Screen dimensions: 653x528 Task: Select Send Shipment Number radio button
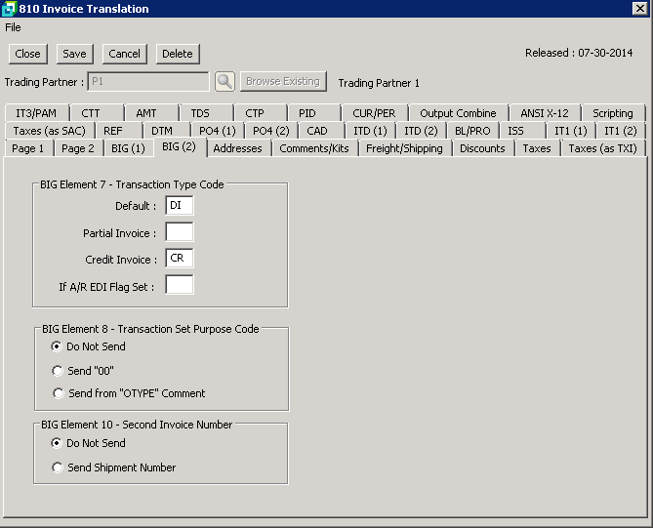[x=57, y=467]
